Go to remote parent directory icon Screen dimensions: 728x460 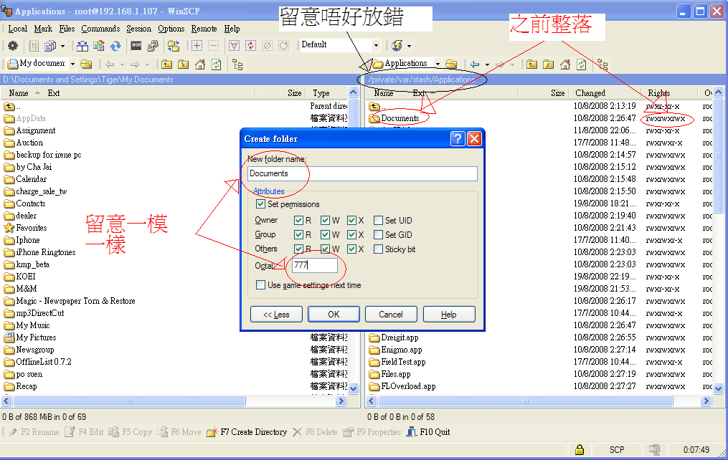coord(531,64)
